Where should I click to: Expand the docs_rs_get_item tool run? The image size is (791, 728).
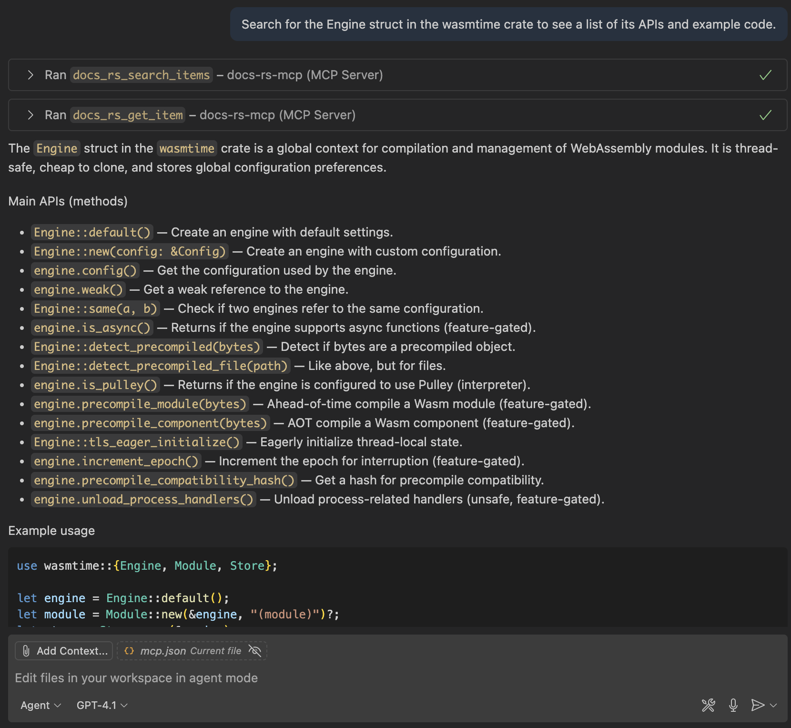coord(30,115)
